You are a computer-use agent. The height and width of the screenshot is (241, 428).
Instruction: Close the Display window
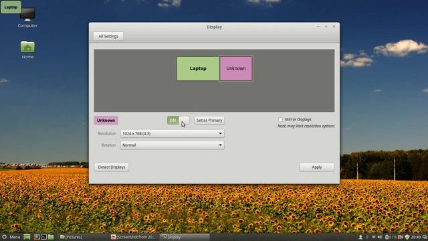click(x=334, y=27)
